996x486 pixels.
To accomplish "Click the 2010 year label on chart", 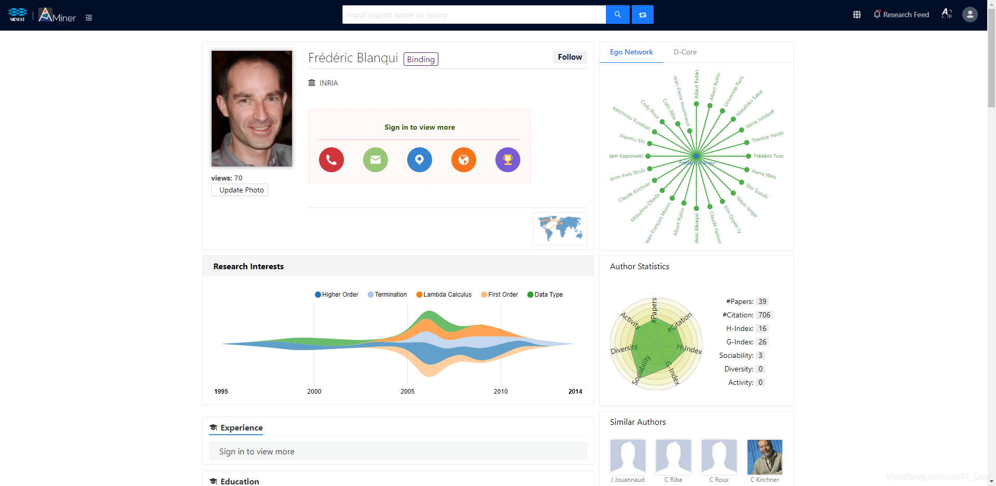I will [x=501, y=392].
